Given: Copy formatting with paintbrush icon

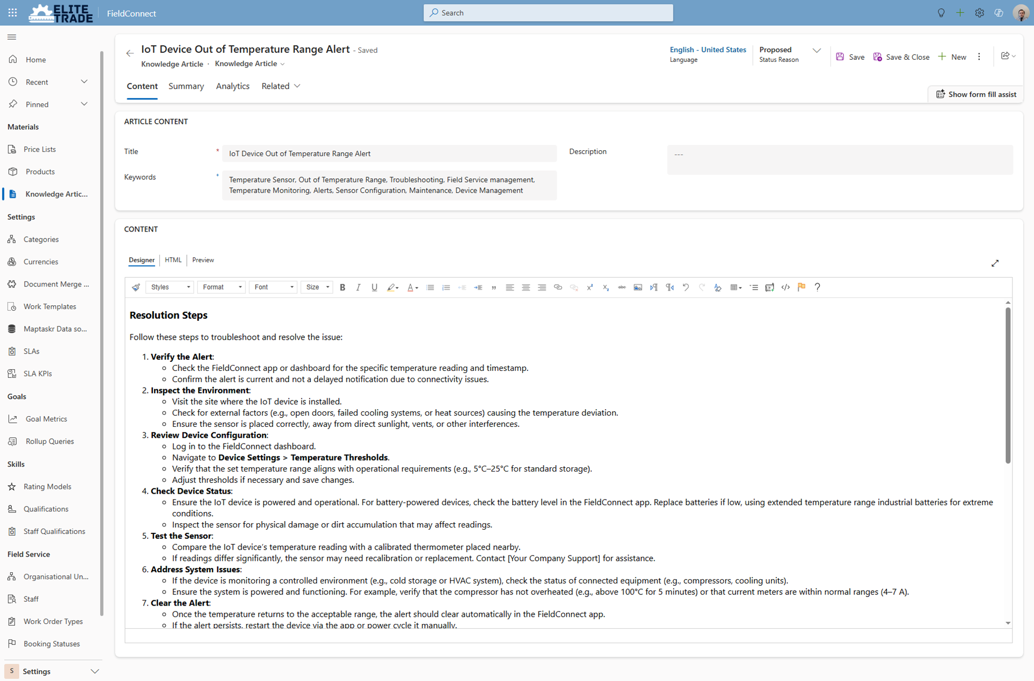Looking at the screenshot, I should (x=136, y=287).
